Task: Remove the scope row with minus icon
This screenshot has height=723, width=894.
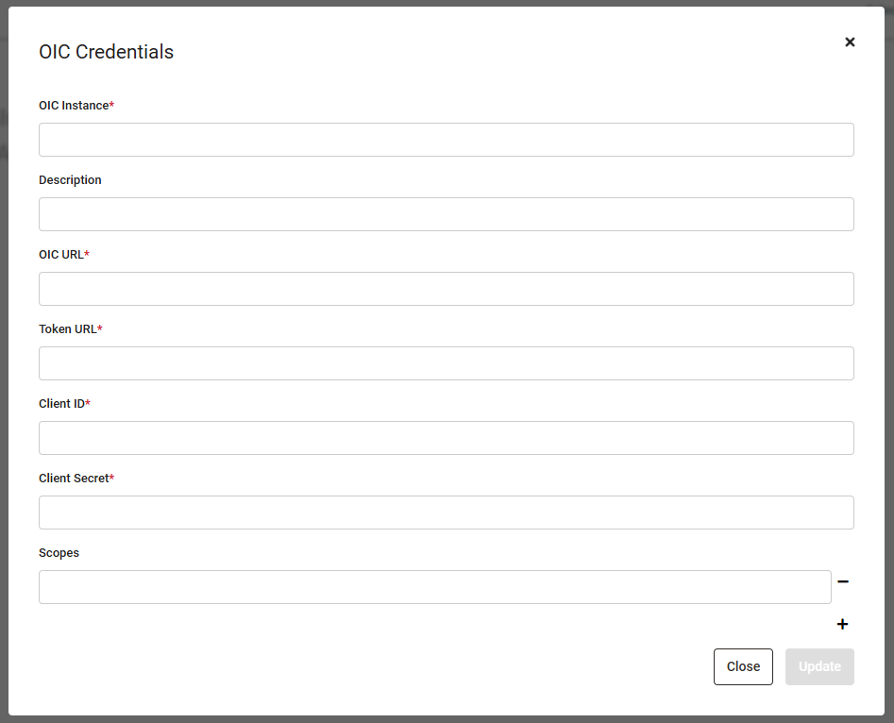Action: [x=843, y=581]
